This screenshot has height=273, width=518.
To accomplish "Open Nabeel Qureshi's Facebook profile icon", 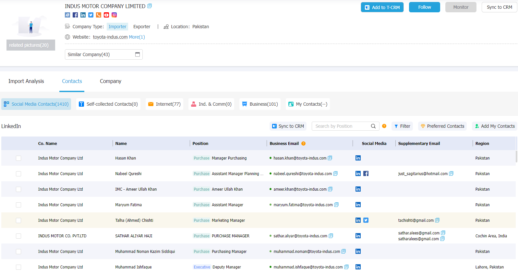I will (x=366, y=173).
